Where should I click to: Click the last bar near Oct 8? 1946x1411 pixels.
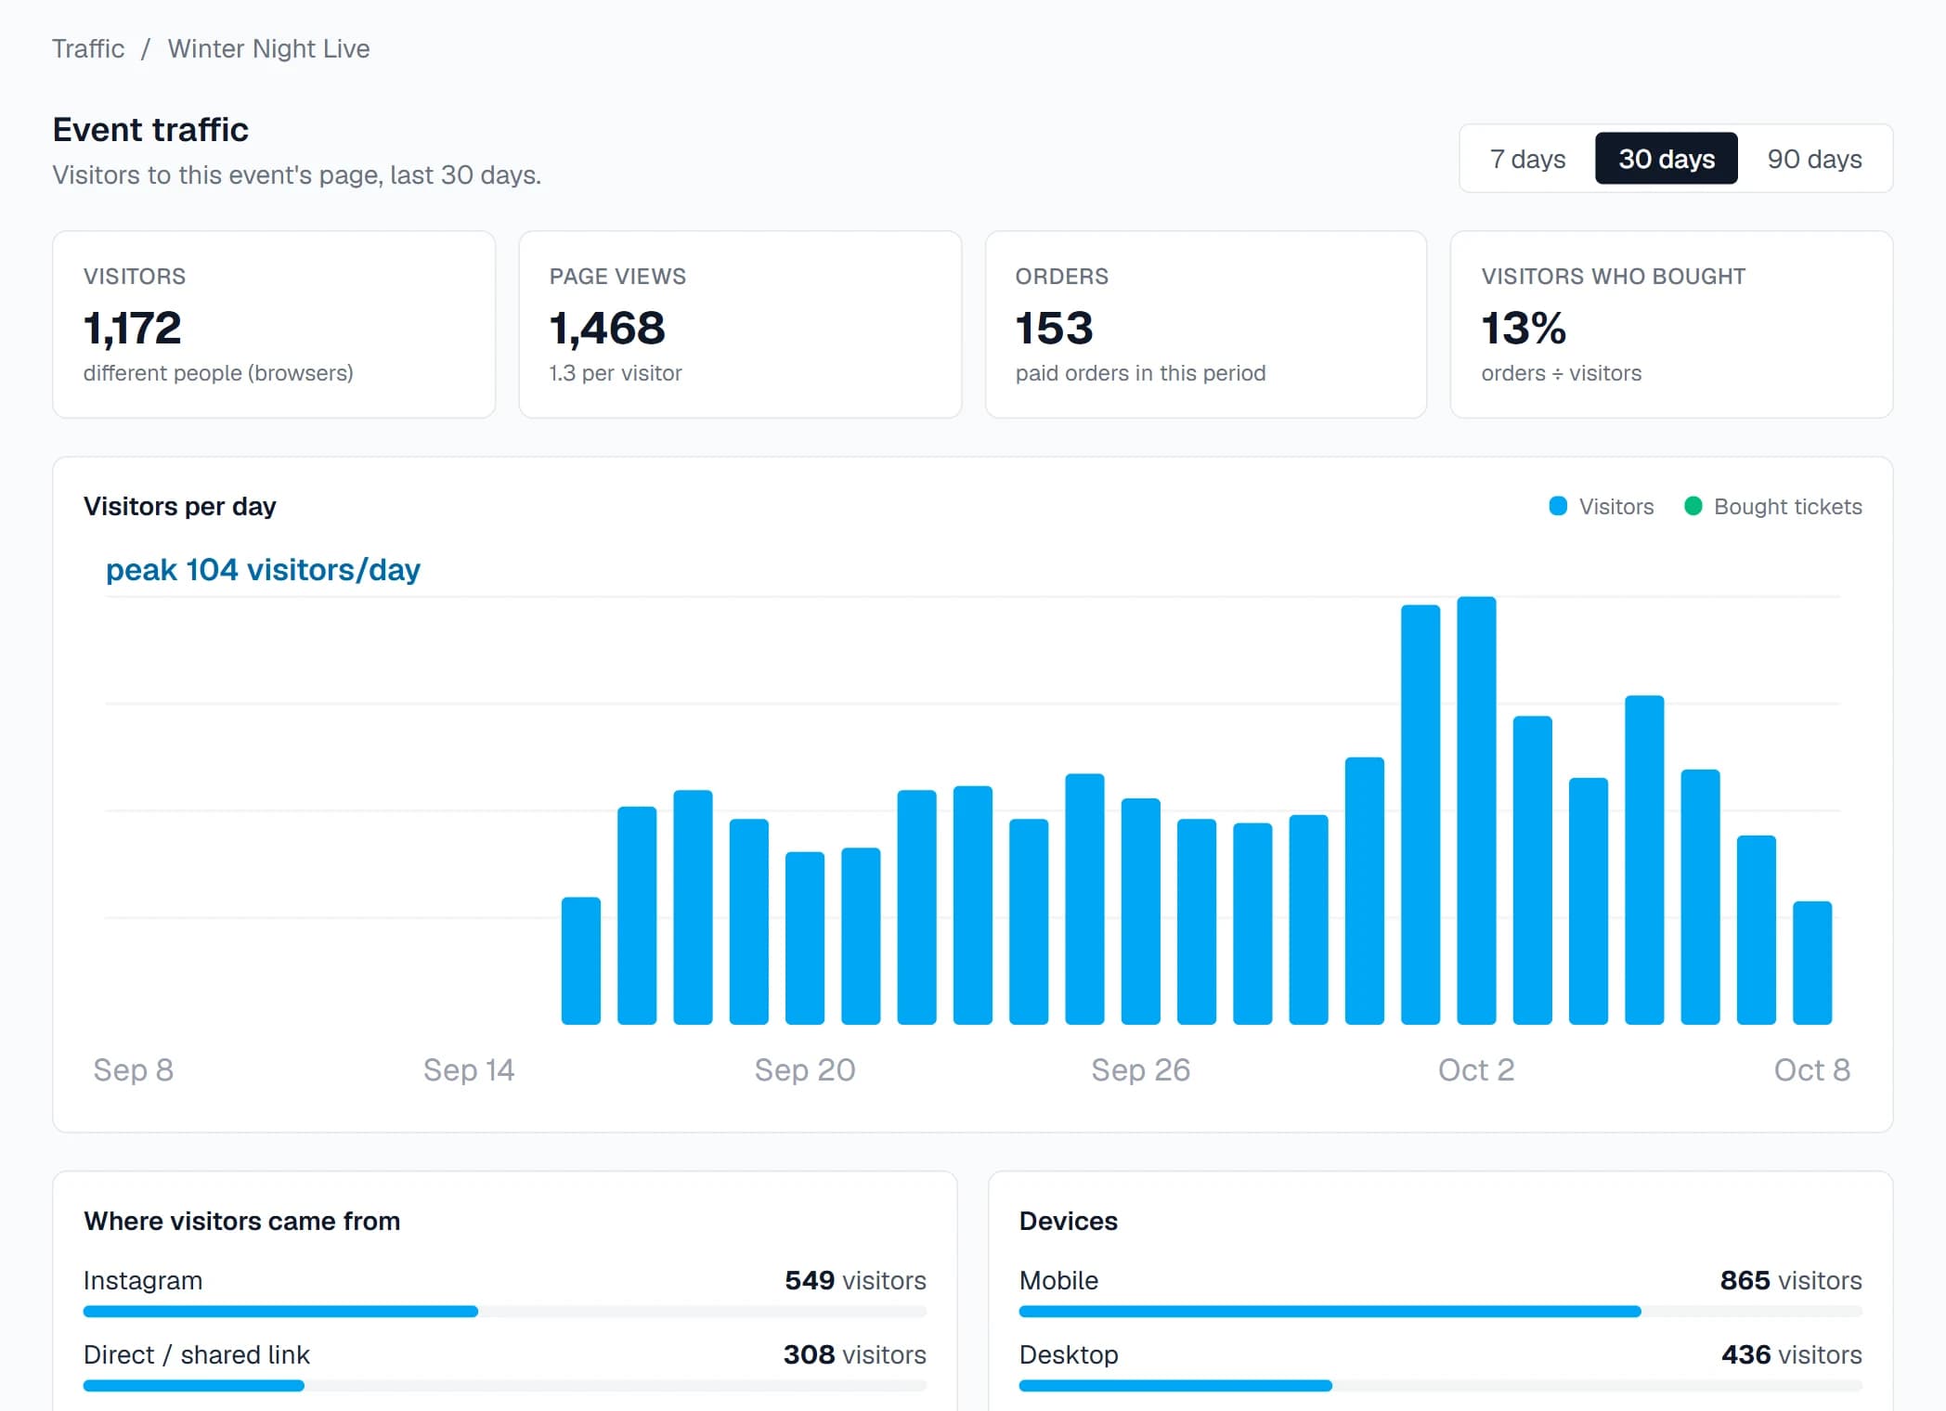point(1812,963)
